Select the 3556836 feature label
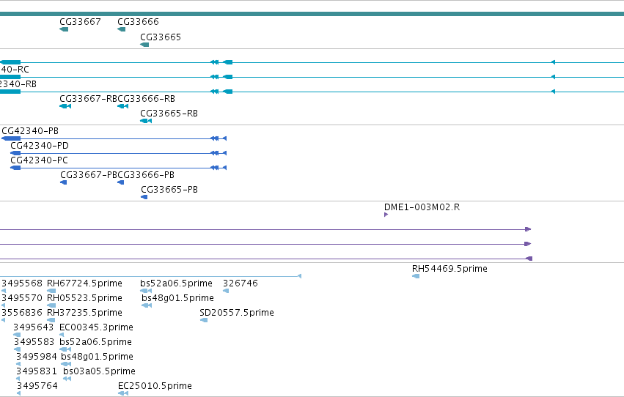The height and width of the screenshot is (397, 624). coord(22,313)
